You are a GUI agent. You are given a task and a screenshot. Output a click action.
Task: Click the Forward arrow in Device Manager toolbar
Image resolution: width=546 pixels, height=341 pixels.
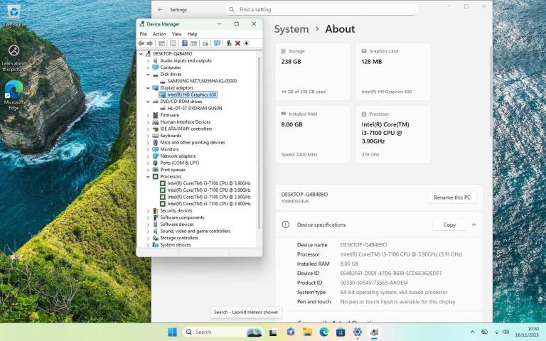(x=150, y=43)
